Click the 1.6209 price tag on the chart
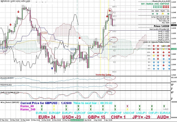 44,33
